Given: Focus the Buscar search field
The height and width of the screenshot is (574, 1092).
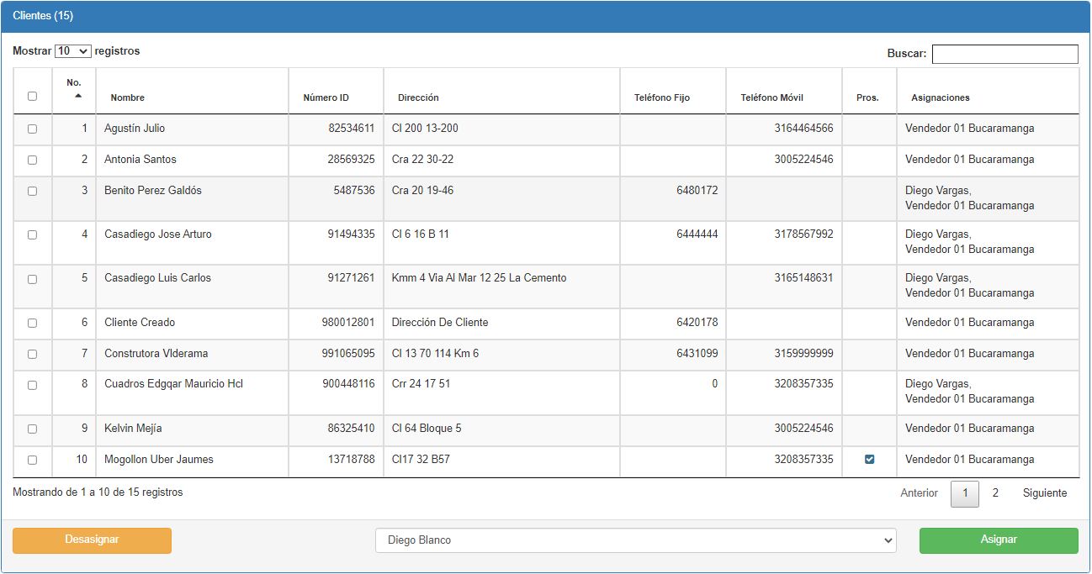Looking at the screenshot, I should click(x=1005, y=54).
